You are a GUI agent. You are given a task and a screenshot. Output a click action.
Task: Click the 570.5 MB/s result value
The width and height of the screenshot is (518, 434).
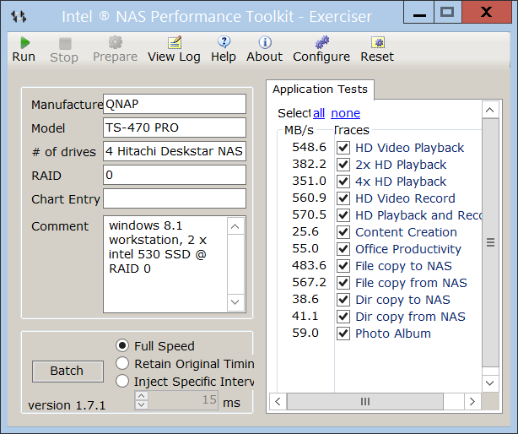[x=310, y=215]
